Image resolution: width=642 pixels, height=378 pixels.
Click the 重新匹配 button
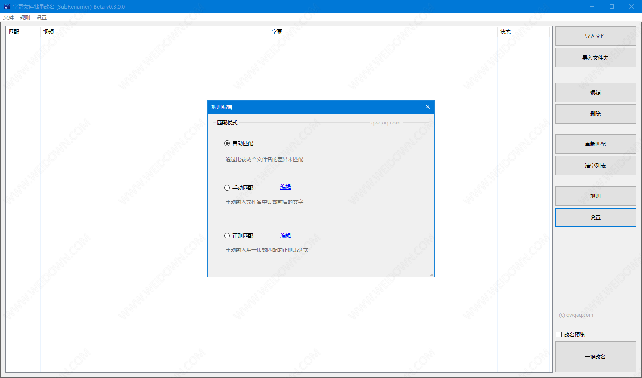pos(595,144)
